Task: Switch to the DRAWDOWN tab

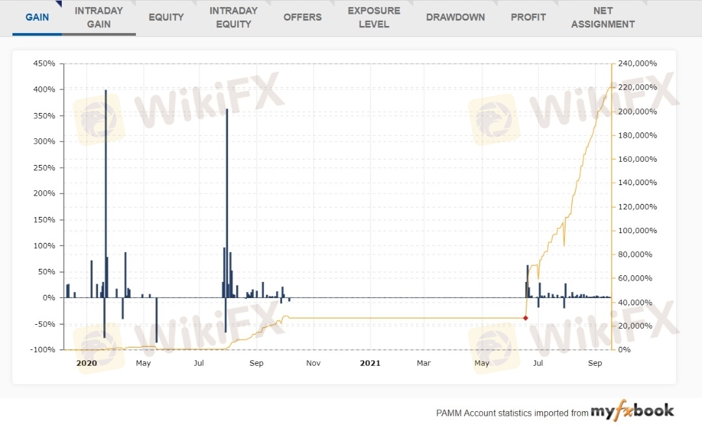Action: tap(455, 18)
